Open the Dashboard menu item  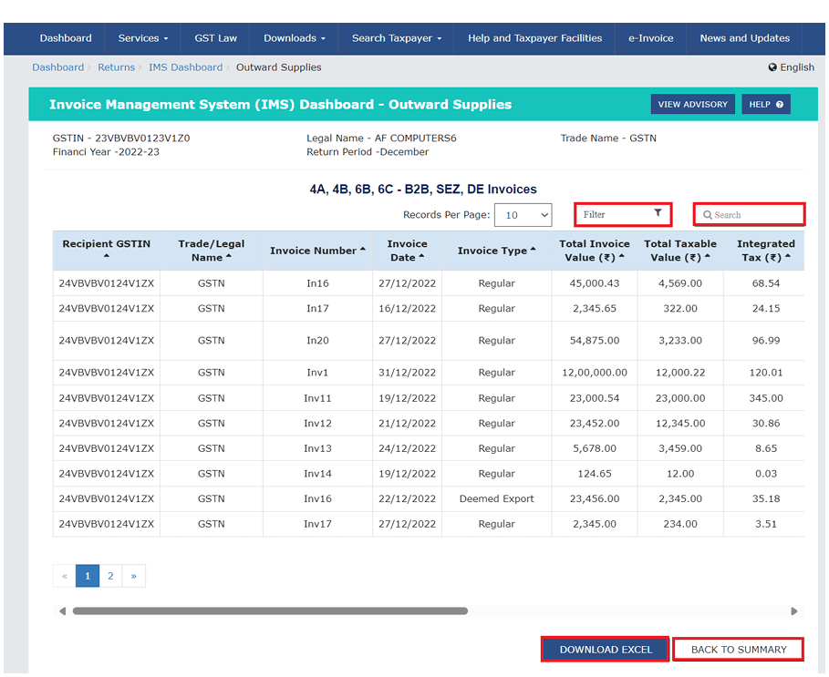[x=66, y=38]
